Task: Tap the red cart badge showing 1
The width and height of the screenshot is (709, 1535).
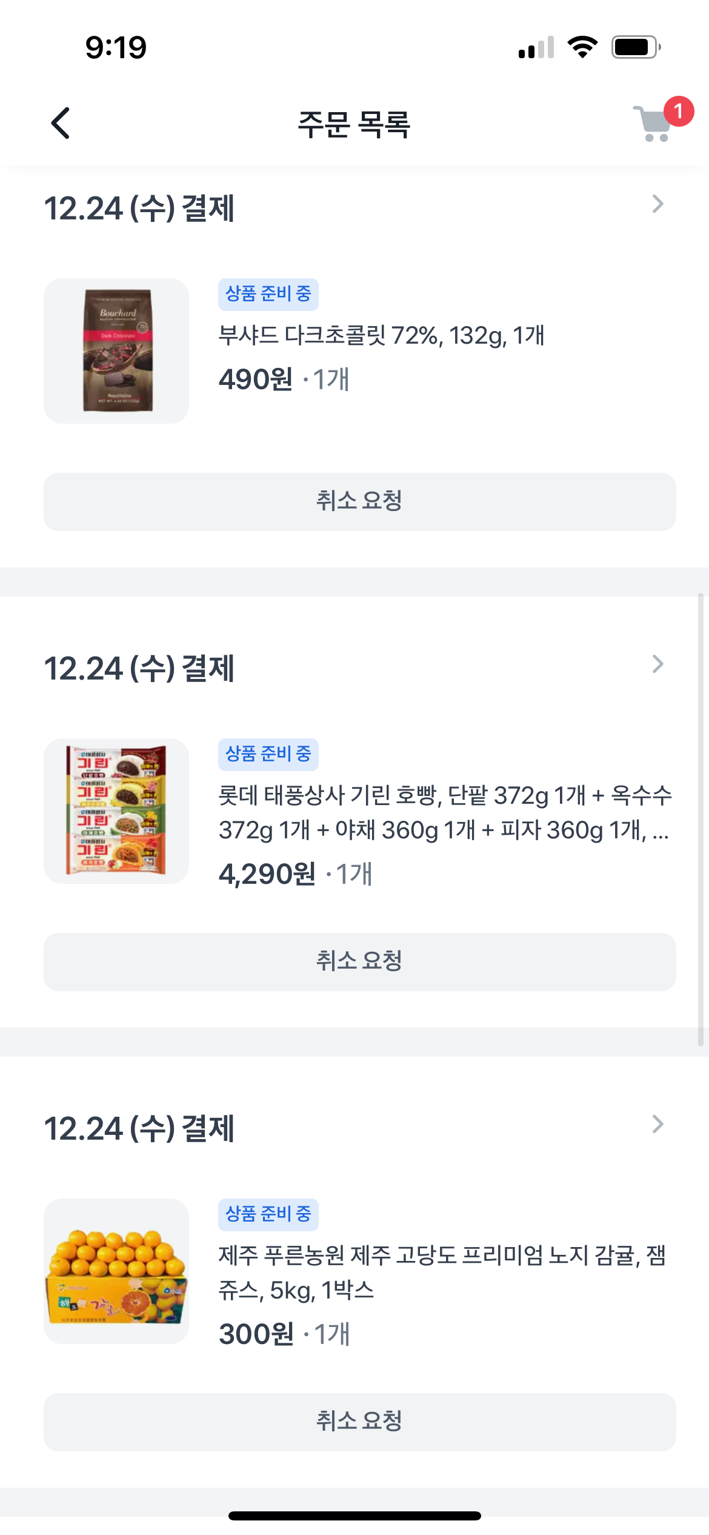Action: point(678,111)
